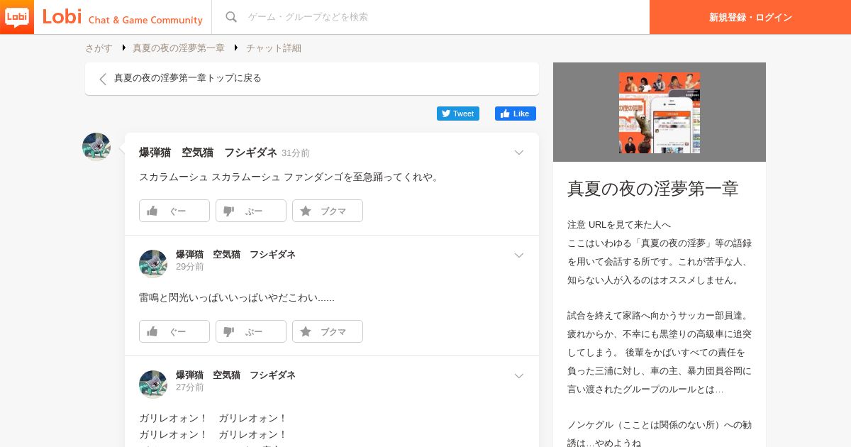
Task: Click the Lobi logo icon
Action: [17, 17]
